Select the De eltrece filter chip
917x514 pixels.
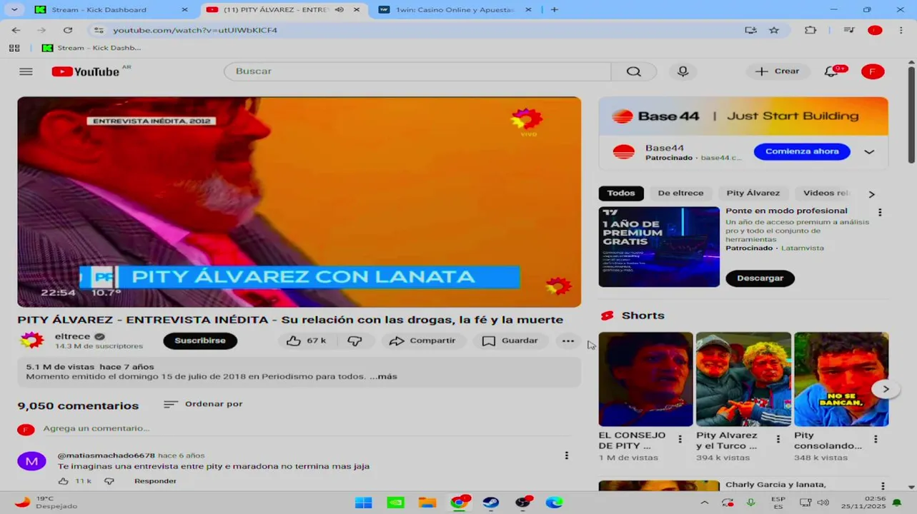coord(680,193)
